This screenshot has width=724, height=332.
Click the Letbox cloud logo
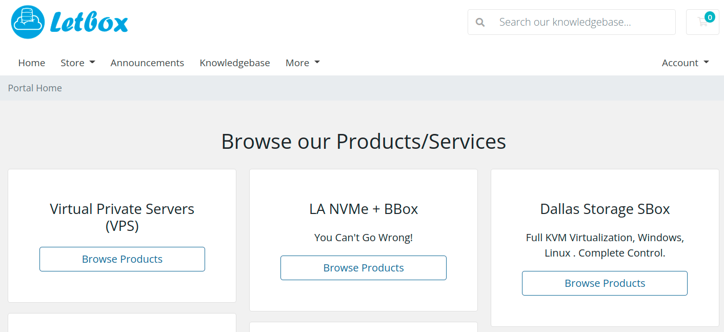point(69,22)
